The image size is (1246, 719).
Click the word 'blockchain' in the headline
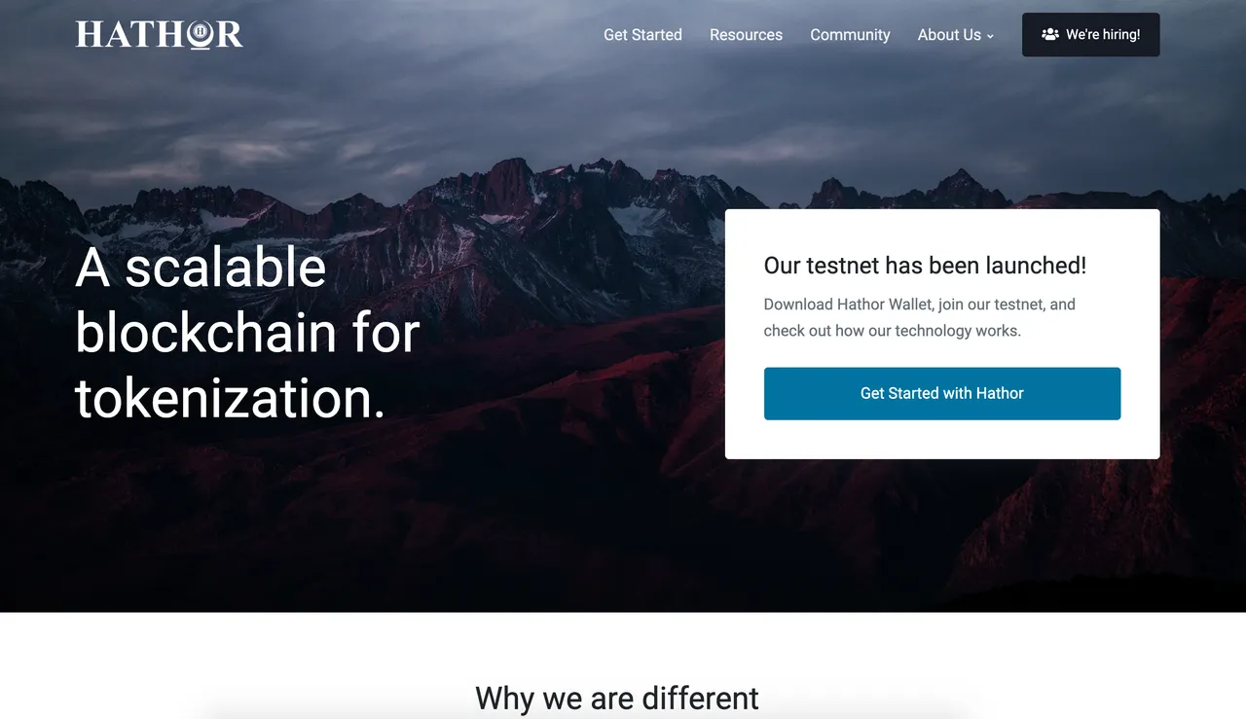coord(205,332)
